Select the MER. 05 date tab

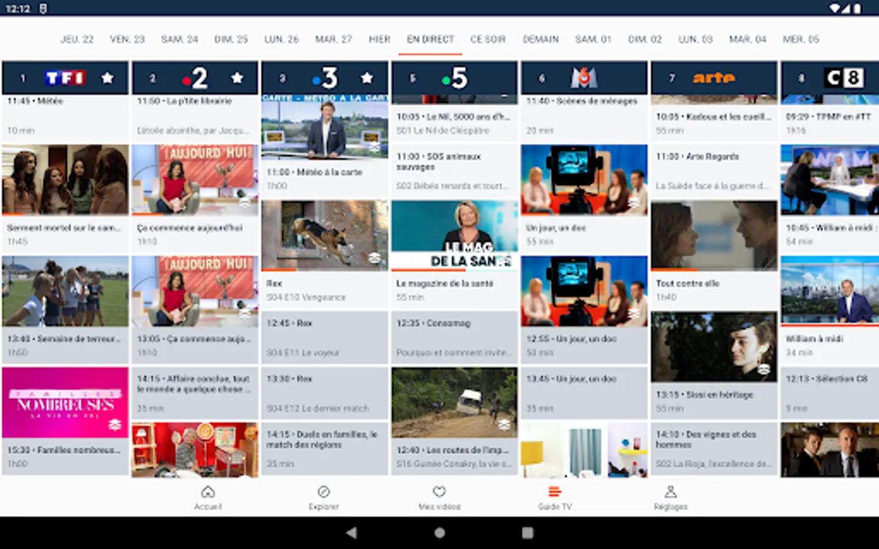(x=801, y=39)
